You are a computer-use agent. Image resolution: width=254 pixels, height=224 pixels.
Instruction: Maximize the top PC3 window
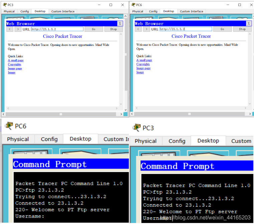click(111, 5)
